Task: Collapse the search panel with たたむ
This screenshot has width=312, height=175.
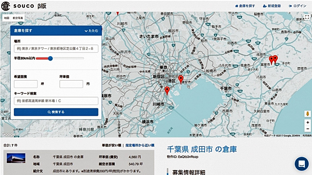Action: (91, 31)
